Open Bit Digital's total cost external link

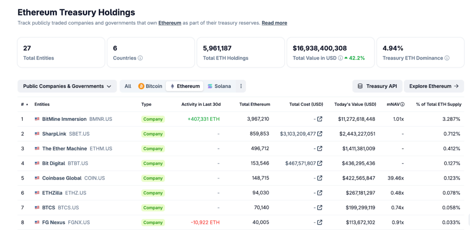[x=319, y=163]
